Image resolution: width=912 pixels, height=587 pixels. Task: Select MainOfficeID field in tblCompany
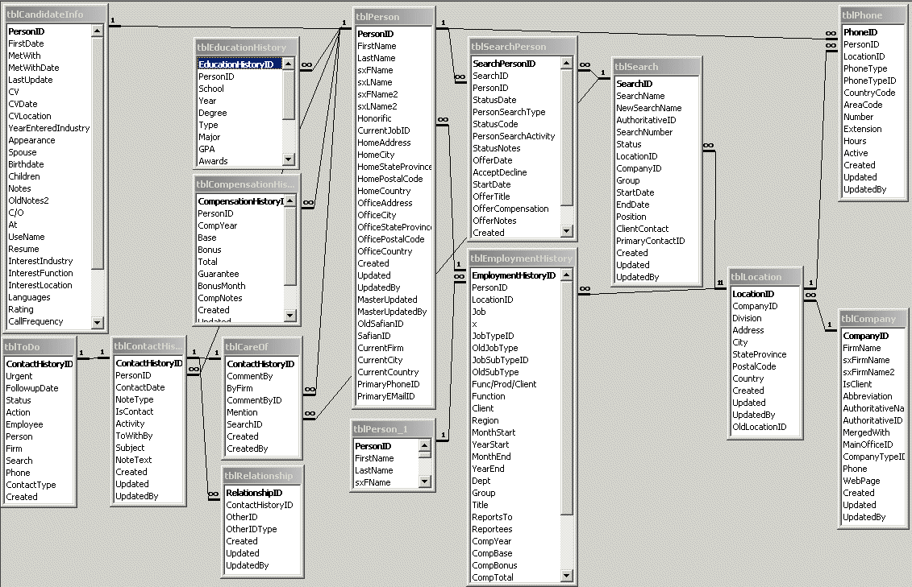(x=867, y=444)
